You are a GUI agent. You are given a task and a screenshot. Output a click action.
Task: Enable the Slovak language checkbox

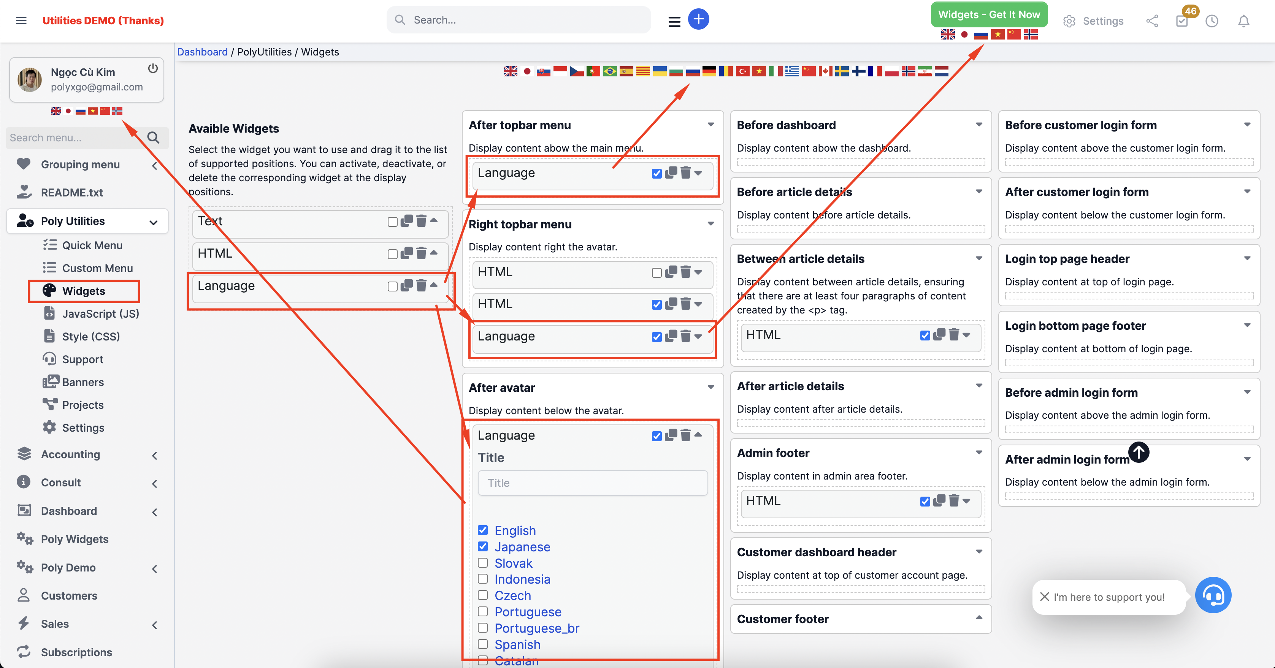click(x=483, y=563)
